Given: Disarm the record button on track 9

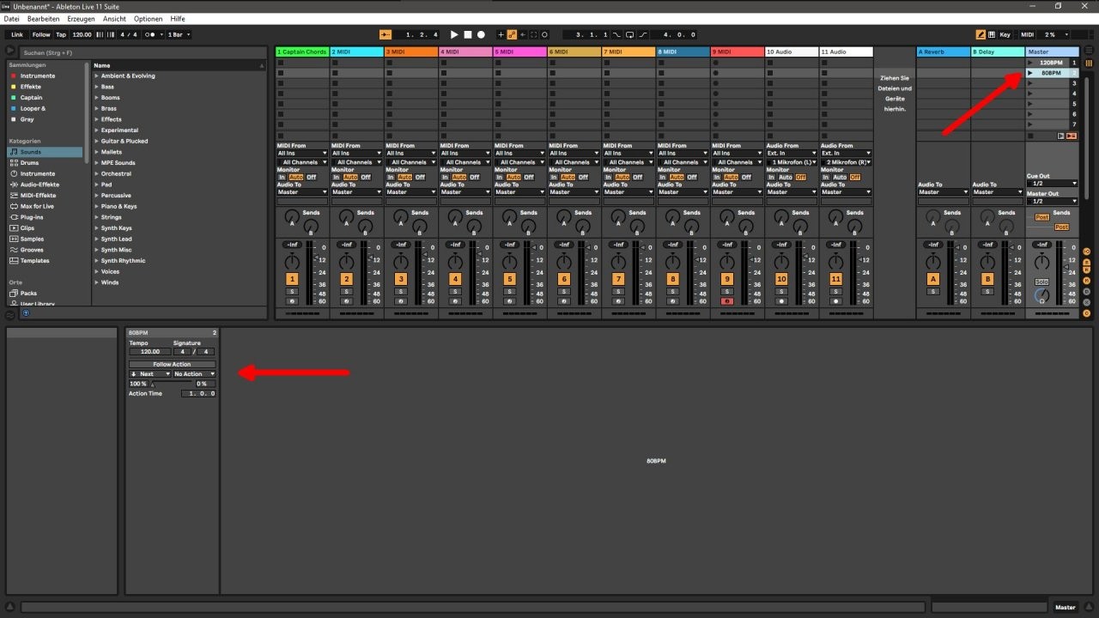Looking at the screenshot, I should point(727,301).
